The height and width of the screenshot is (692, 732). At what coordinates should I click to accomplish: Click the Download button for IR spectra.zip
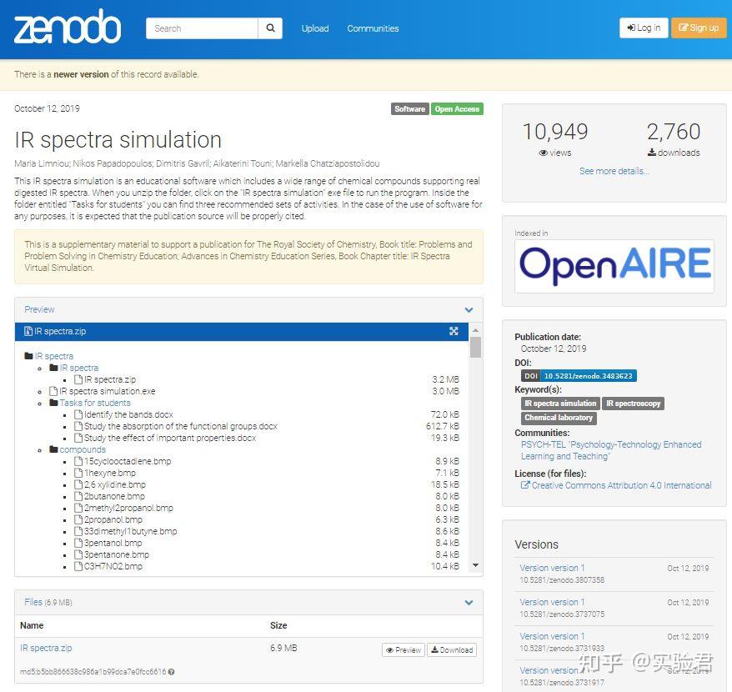click(451, 649)
